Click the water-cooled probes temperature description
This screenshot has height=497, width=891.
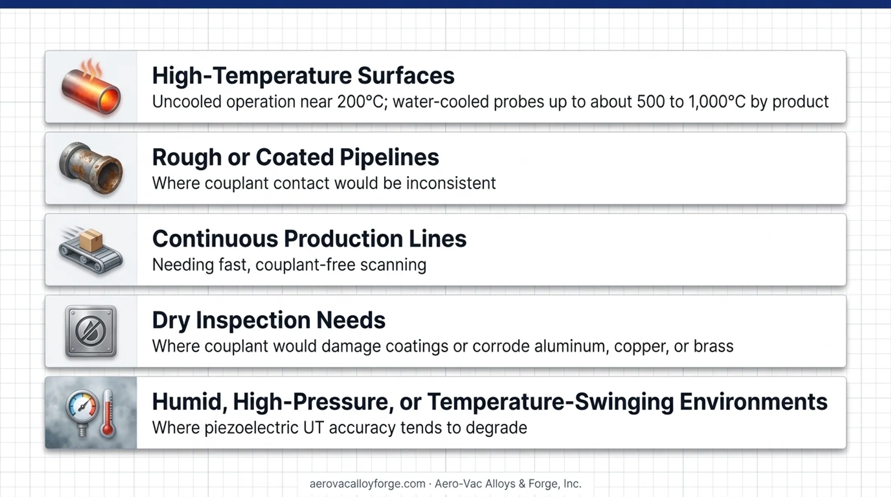tap(490, 102)
